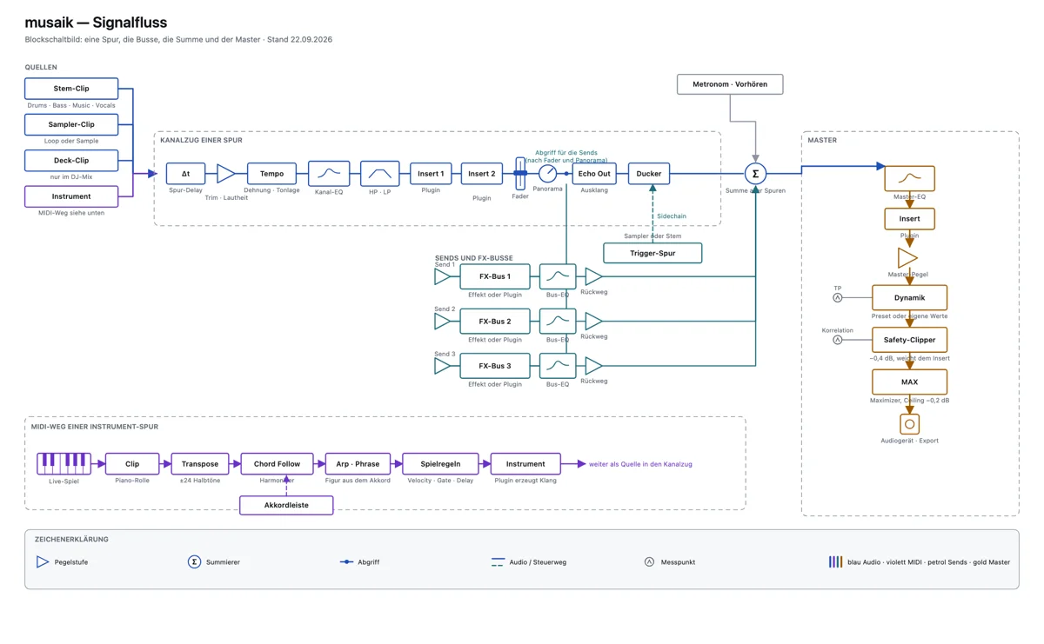Select the Safety-Clipper block
Screen dimensions: 1044x644
[x=909, y=340]
